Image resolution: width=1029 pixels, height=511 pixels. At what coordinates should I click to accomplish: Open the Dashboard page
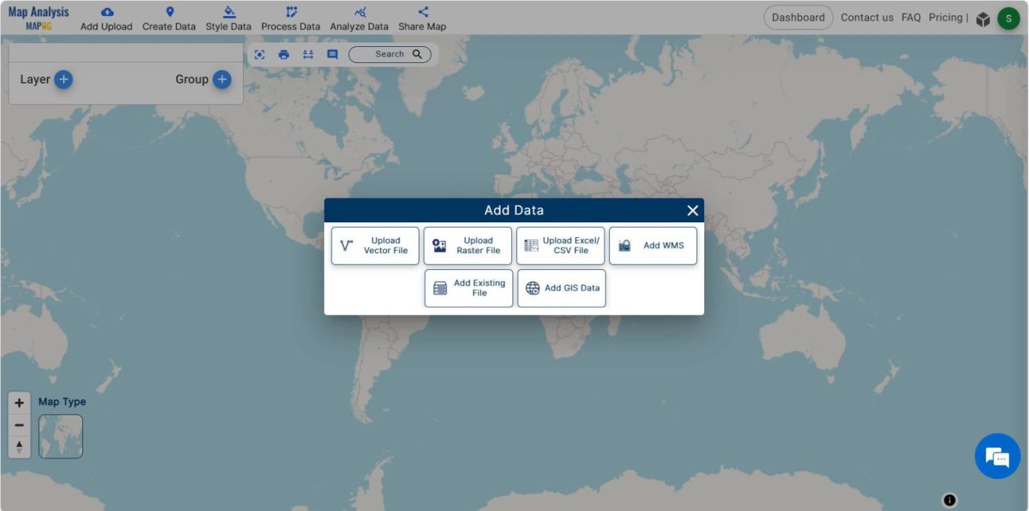tap(798, 18)
